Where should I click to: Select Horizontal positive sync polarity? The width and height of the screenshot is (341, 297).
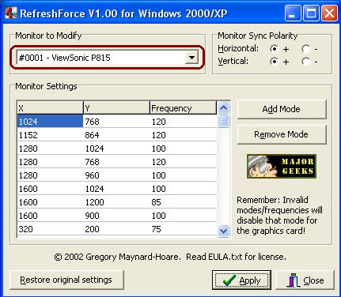275,49
